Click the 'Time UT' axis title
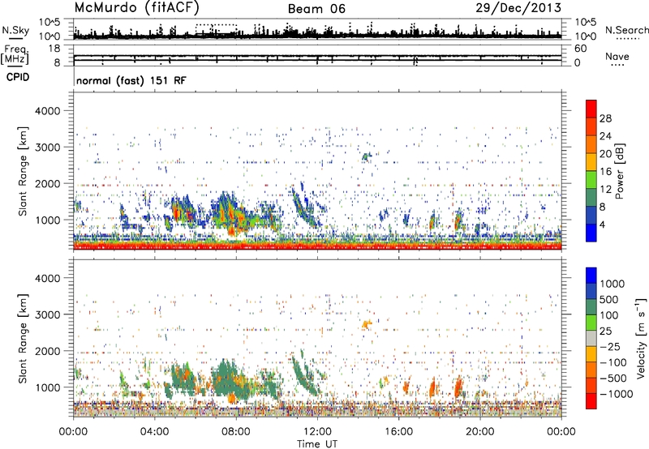Screen dimensions: 649x449 (x=317, y=444)
